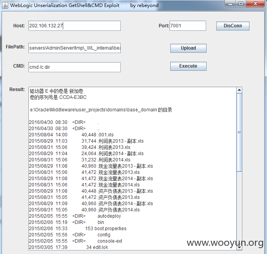The image size is (267, 254).
Task: Click the bin directory entry
Action: pyautogui.click(x=66, y=222)
